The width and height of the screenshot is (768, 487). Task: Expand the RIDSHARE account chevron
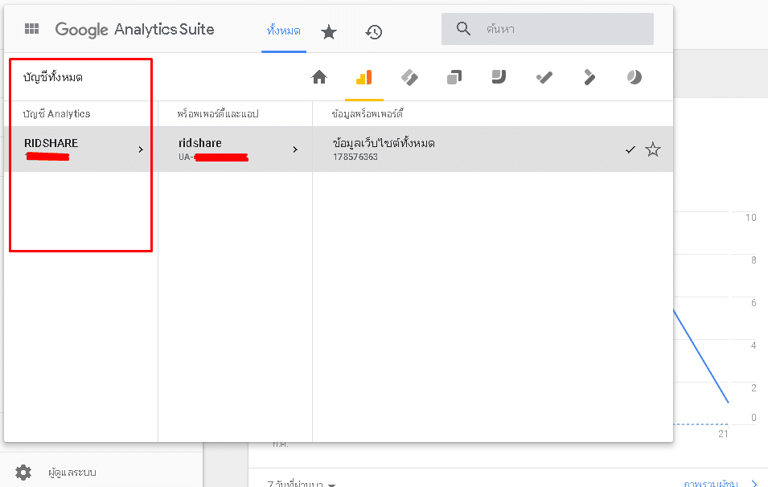(141, 149)
